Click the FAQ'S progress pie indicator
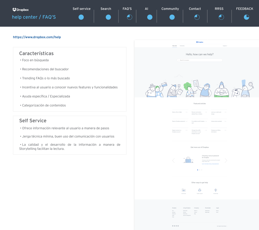The width and height of the screenshot is (259, 230). (129, 17)
